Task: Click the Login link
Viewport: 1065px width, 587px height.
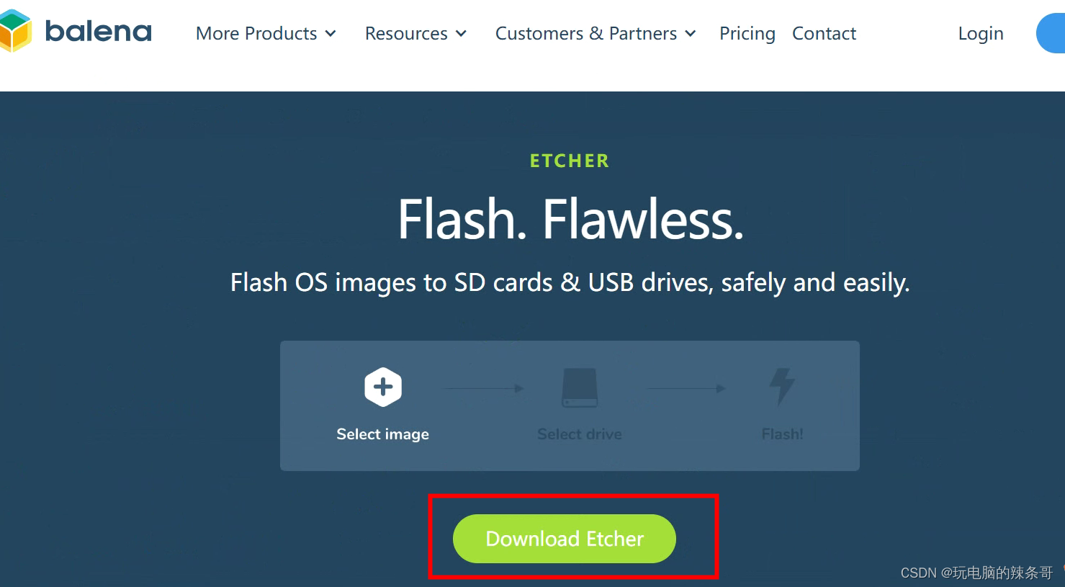Action: (981, 34)
